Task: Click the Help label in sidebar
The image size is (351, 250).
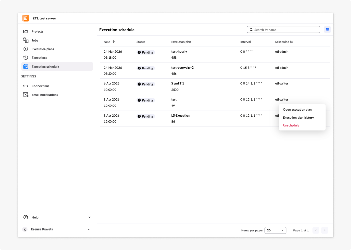Action: click(x=35, y=217)
